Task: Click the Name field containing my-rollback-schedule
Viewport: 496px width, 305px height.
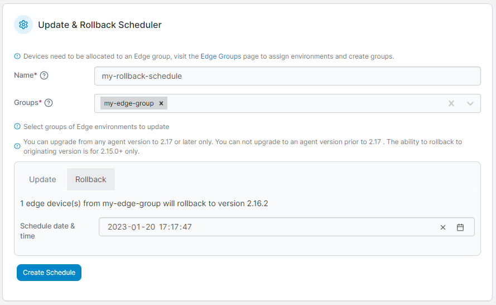Action: [287, 76]
